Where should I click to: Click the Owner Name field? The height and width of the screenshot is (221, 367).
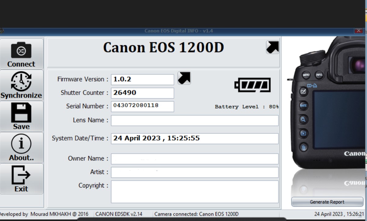[195, 159]
